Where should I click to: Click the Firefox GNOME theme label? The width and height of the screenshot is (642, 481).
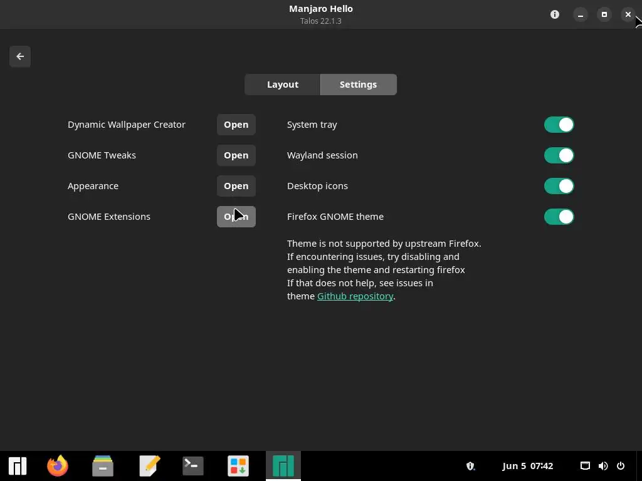[335, 217]
